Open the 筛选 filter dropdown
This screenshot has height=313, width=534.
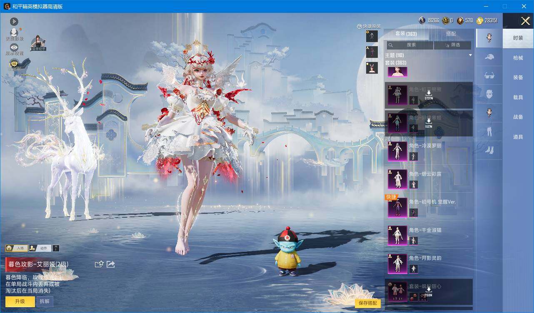pos(453,45)
